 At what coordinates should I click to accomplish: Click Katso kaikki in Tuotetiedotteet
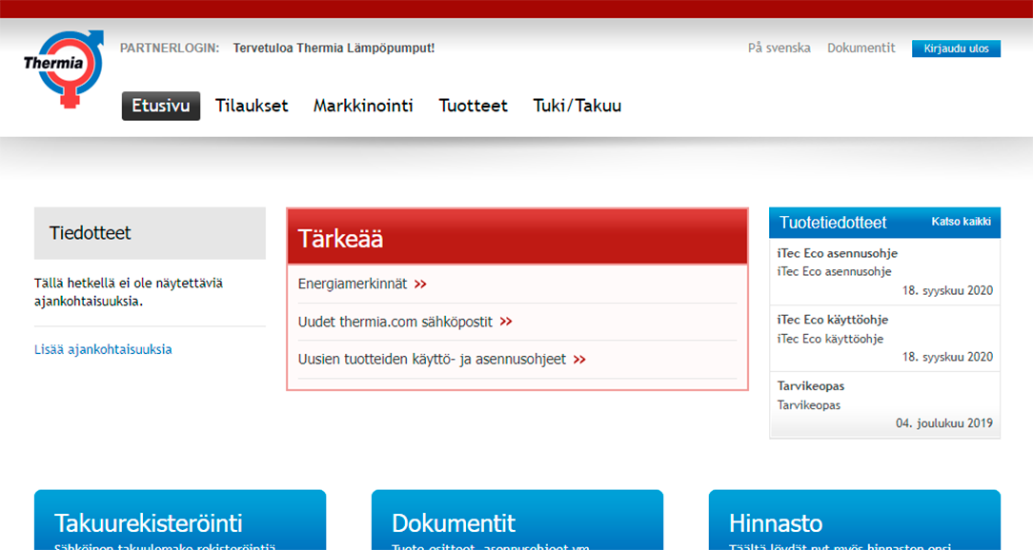[961, 222]
